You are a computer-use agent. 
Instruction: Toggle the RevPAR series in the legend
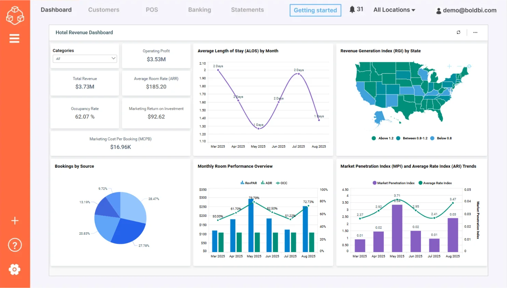249,183
